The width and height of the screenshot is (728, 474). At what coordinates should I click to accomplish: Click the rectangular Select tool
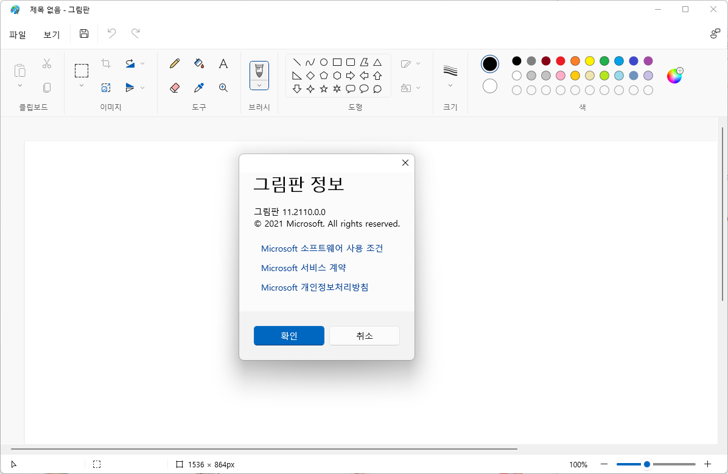[x=81, y=71]
